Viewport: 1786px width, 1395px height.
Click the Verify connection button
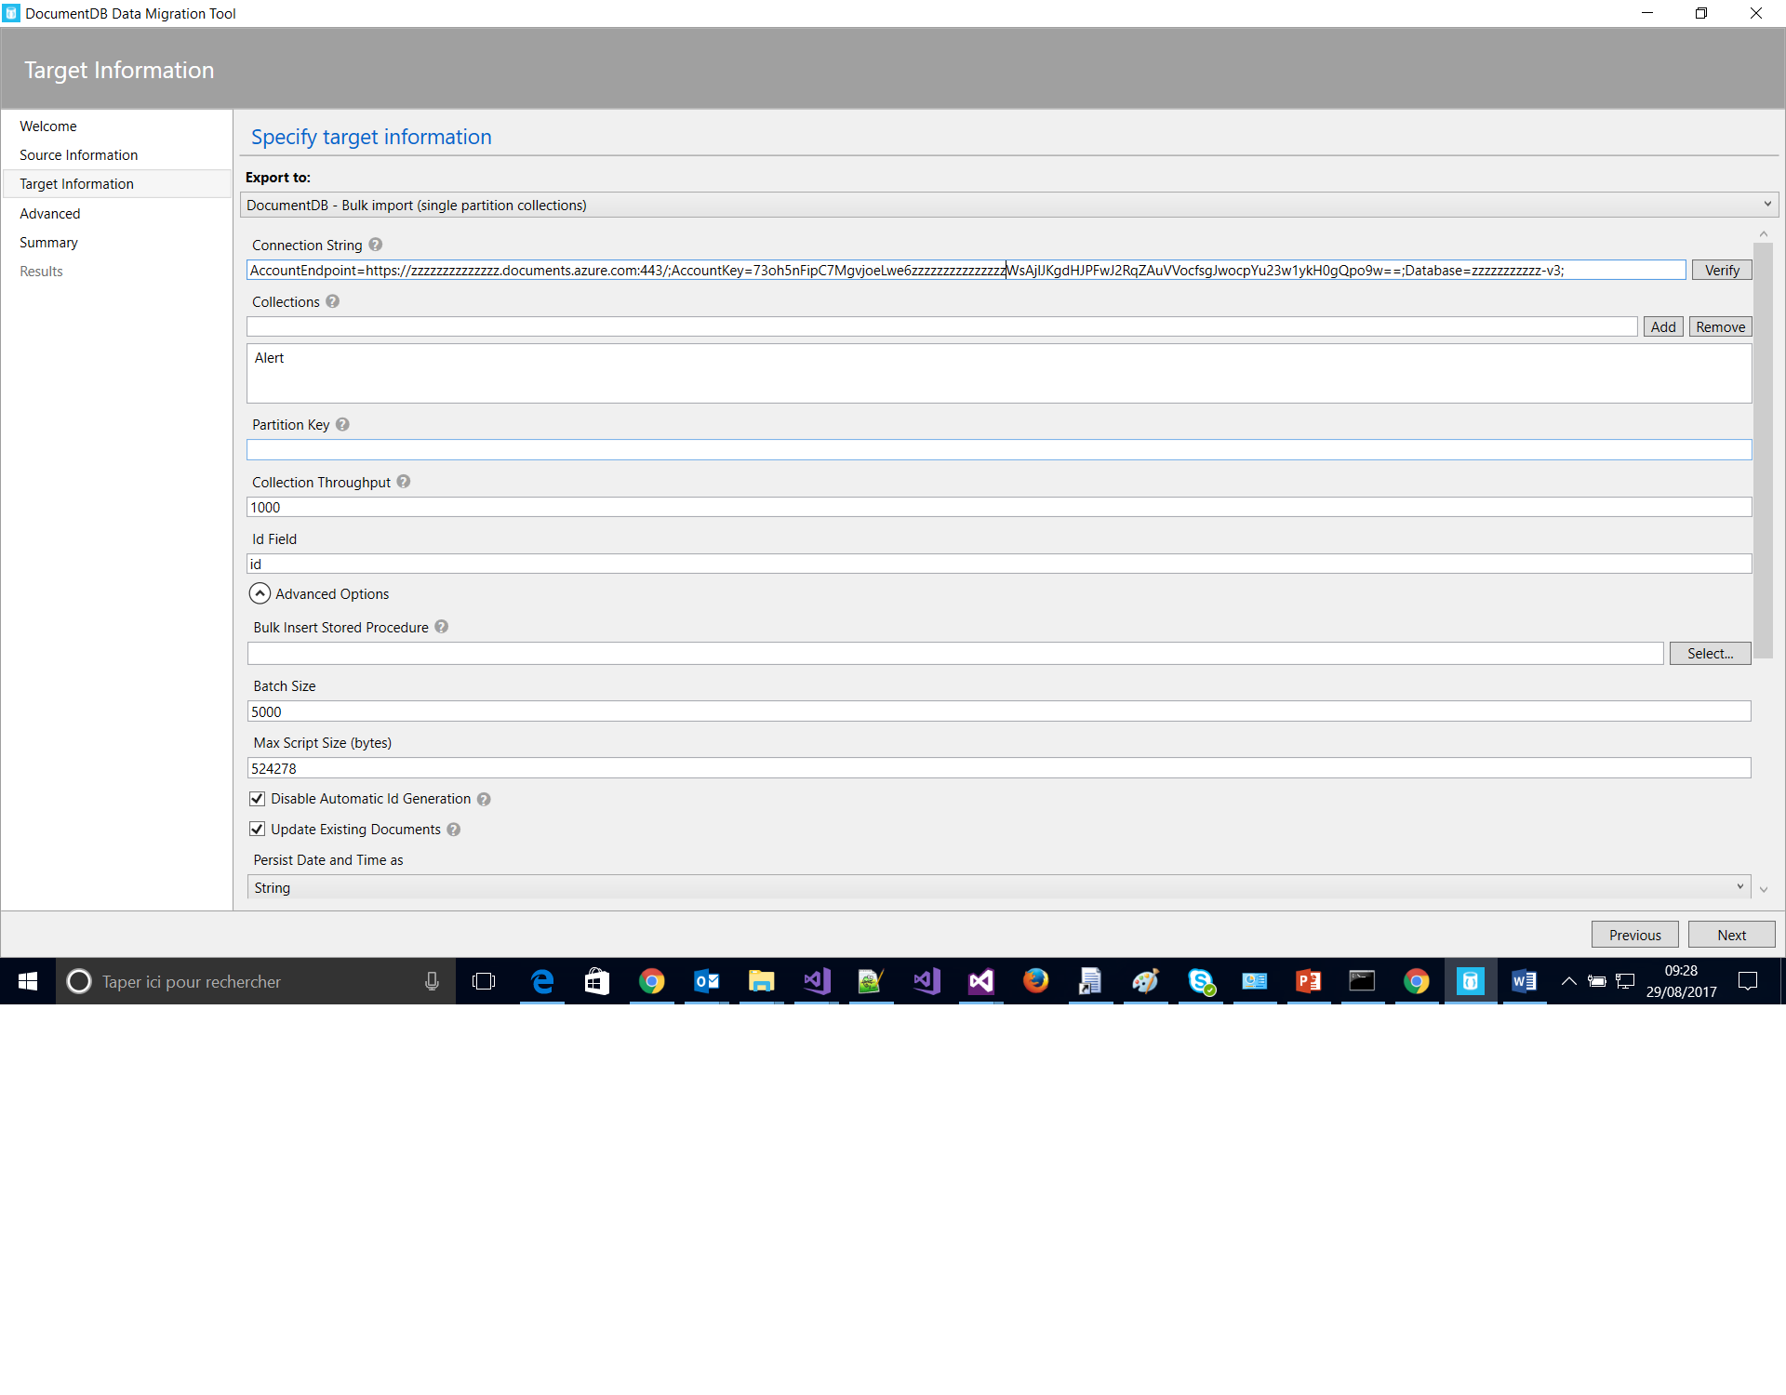pos(1721,271)
